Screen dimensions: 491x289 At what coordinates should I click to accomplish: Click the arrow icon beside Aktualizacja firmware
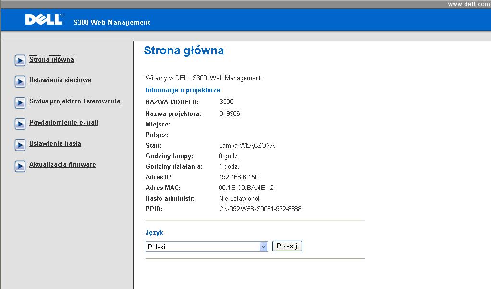20,166
